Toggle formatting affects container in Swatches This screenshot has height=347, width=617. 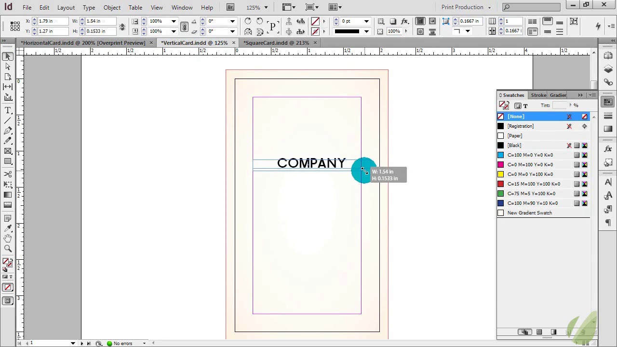coord(518,106)
